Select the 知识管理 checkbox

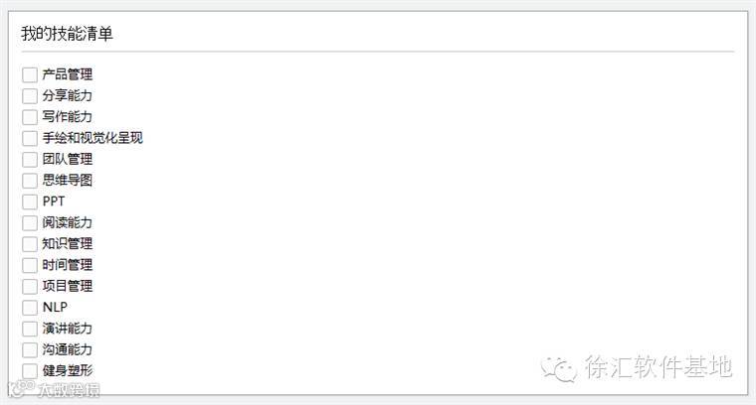point(29,244)
